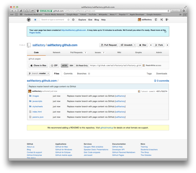Show more bookmarks chevron

click(180, 15)
